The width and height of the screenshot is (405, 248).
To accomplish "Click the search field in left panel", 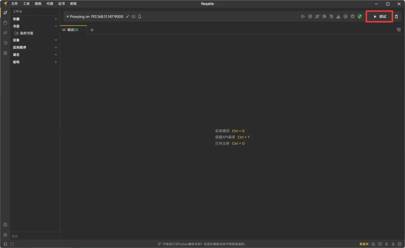I will (x=35, y=236).
